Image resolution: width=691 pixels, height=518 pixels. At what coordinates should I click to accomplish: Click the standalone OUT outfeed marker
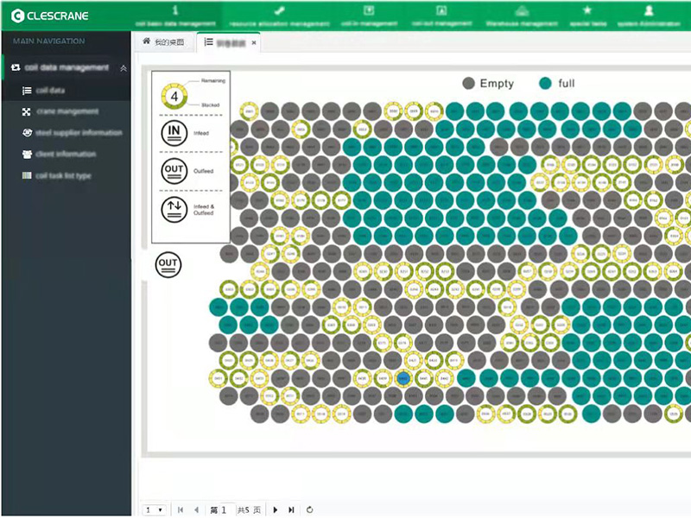[168, 264]
